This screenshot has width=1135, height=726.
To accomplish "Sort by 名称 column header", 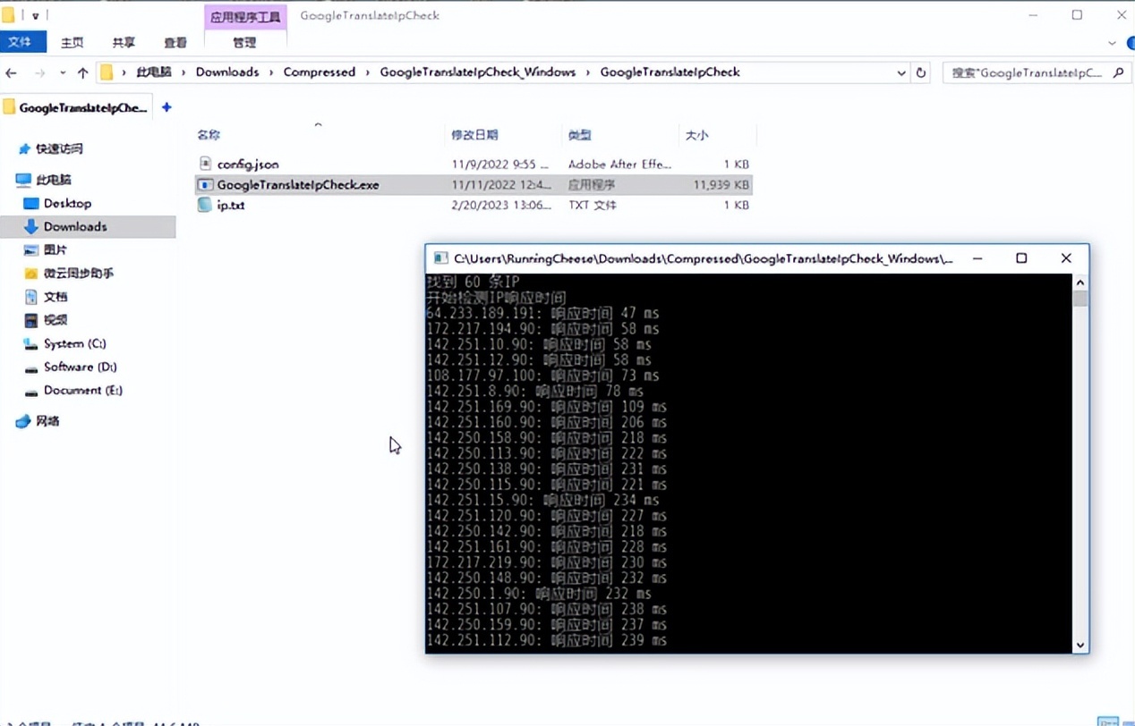I will tap(209, 135).
